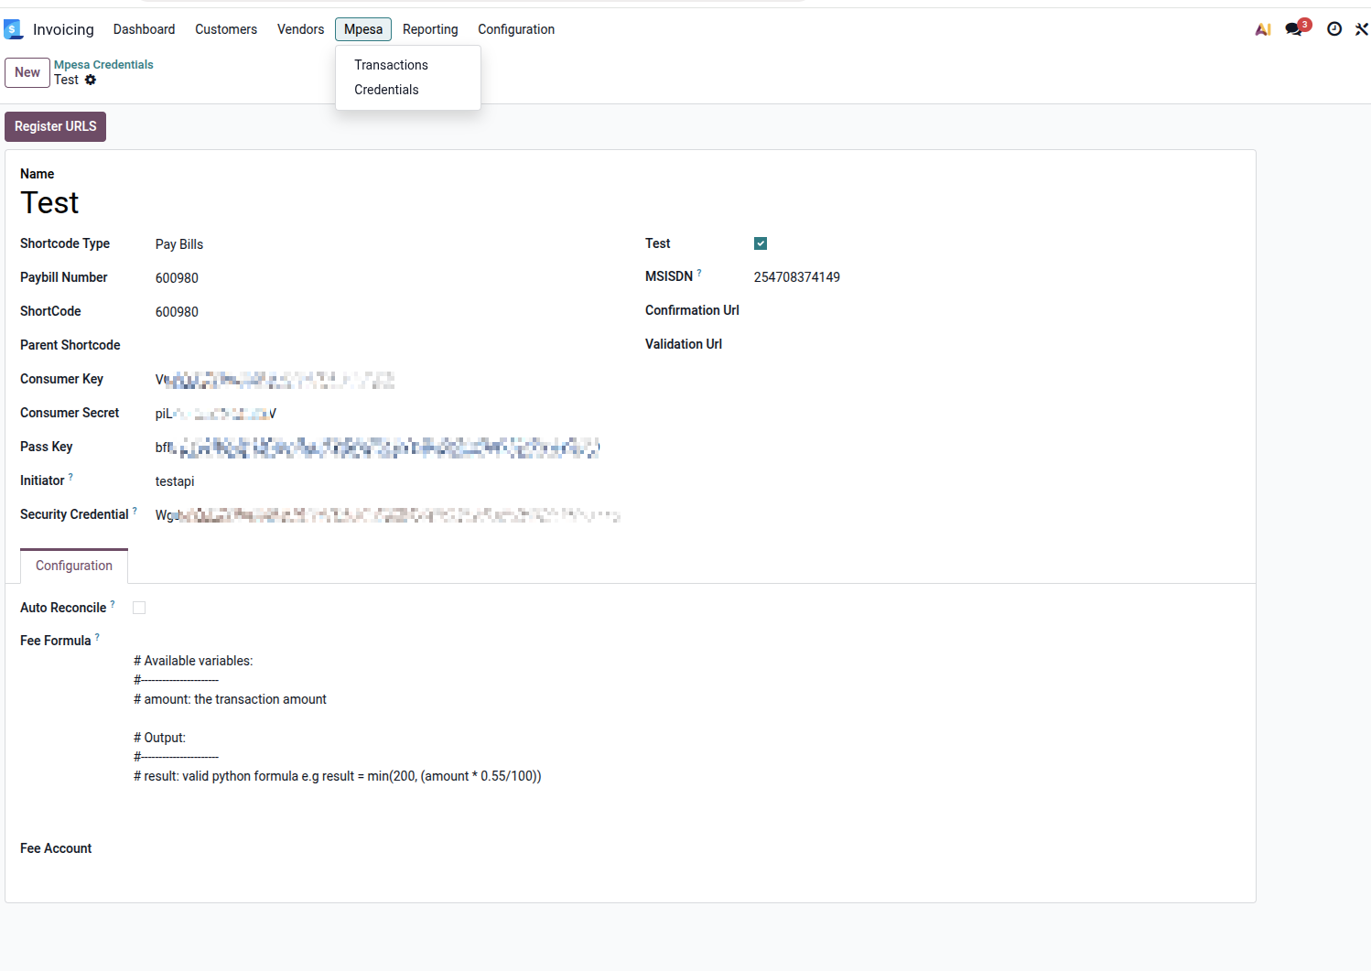Open the gear actions menu beside Test
This screenshot has height=971, width=1371.
(x=91, y=80)
